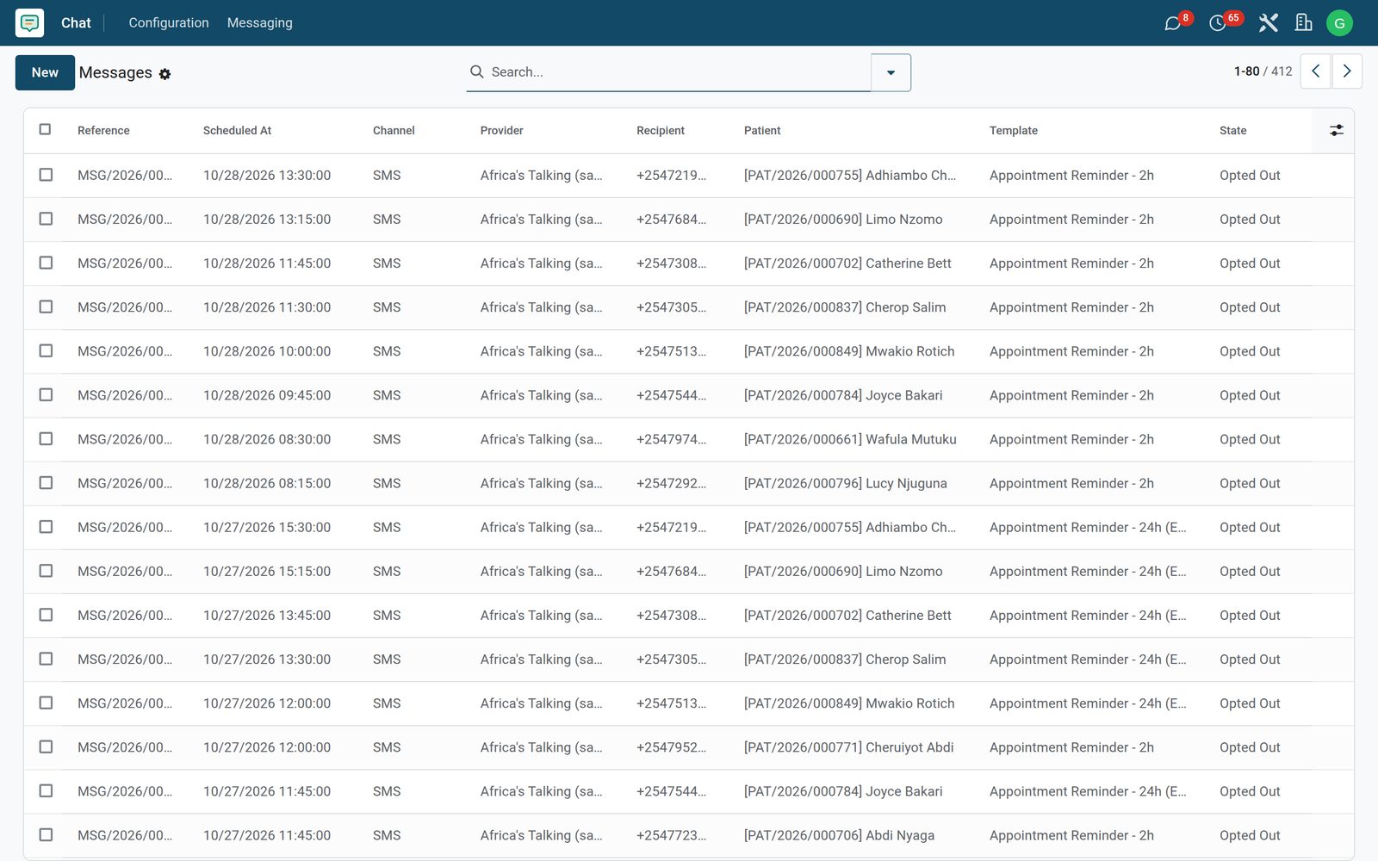Toggle the select-all header checkbox
The width and height of the screenshot is (1378, 861).
click(45, 130)
